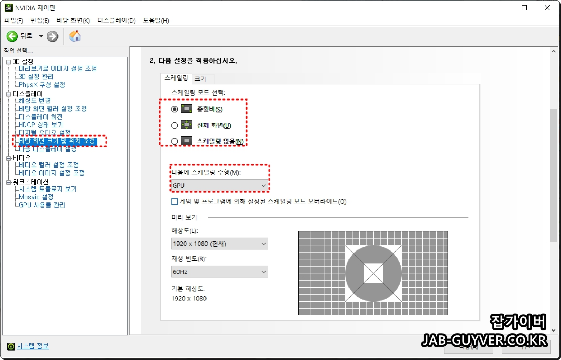Maximize the NVIDIA Control Panel window
This screenshot has height=360, width=561.
524,8
